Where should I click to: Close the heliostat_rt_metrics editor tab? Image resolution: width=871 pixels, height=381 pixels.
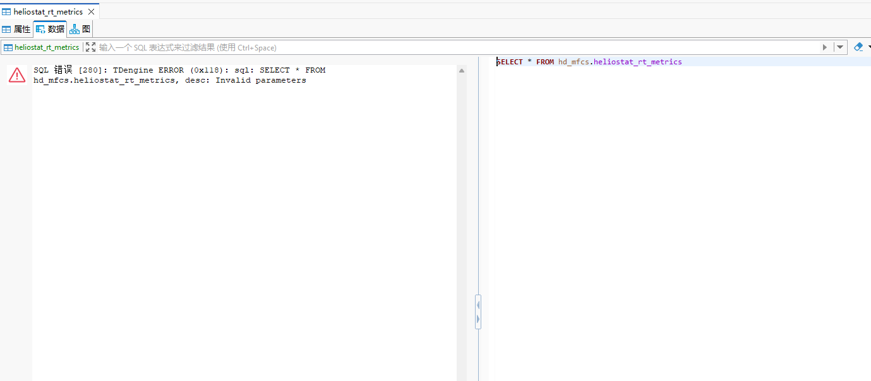click(92, 12)
